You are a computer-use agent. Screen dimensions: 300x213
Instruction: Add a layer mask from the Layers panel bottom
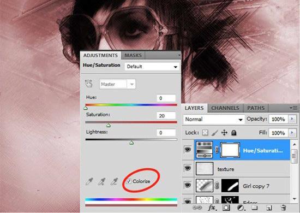(x=226, y=208)
